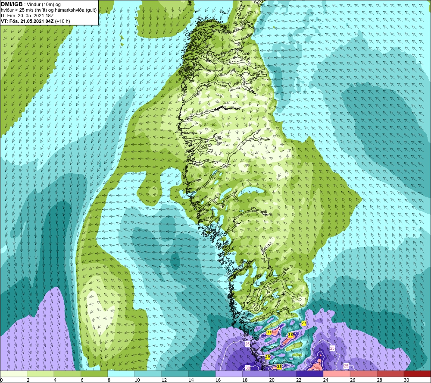431x383 pixels.
Task: Click the legend scale value 6
Action: (x=82, y=380)
